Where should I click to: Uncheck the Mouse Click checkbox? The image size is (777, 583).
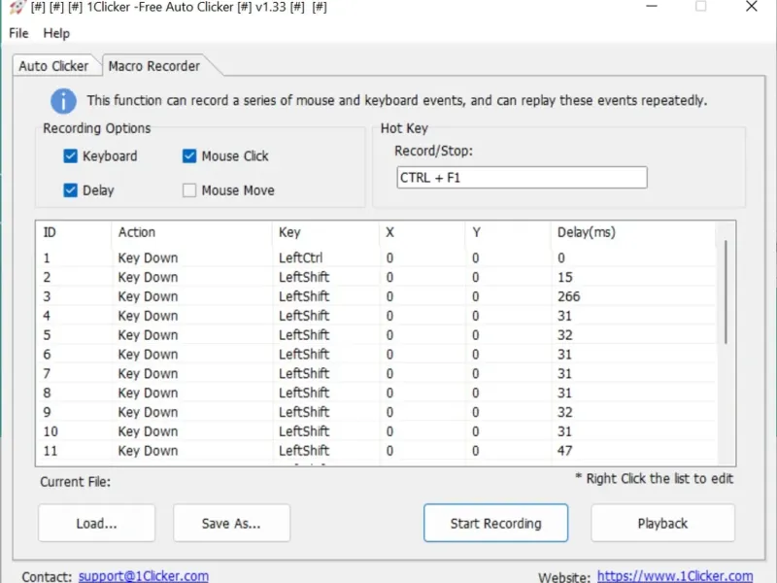pos(189,156)
